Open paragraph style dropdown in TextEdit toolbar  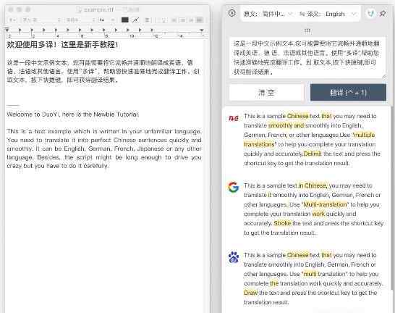pyautogui.click(x=12, y=20)
